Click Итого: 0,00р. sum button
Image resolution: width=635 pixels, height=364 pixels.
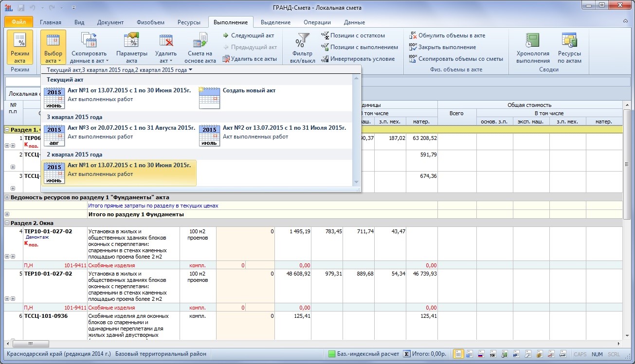(425, 354)
